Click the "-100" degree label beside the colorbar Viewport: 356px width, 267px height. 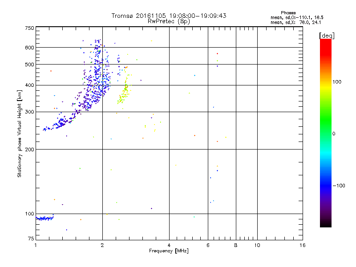pyautogui.click(x=339, y=186)
